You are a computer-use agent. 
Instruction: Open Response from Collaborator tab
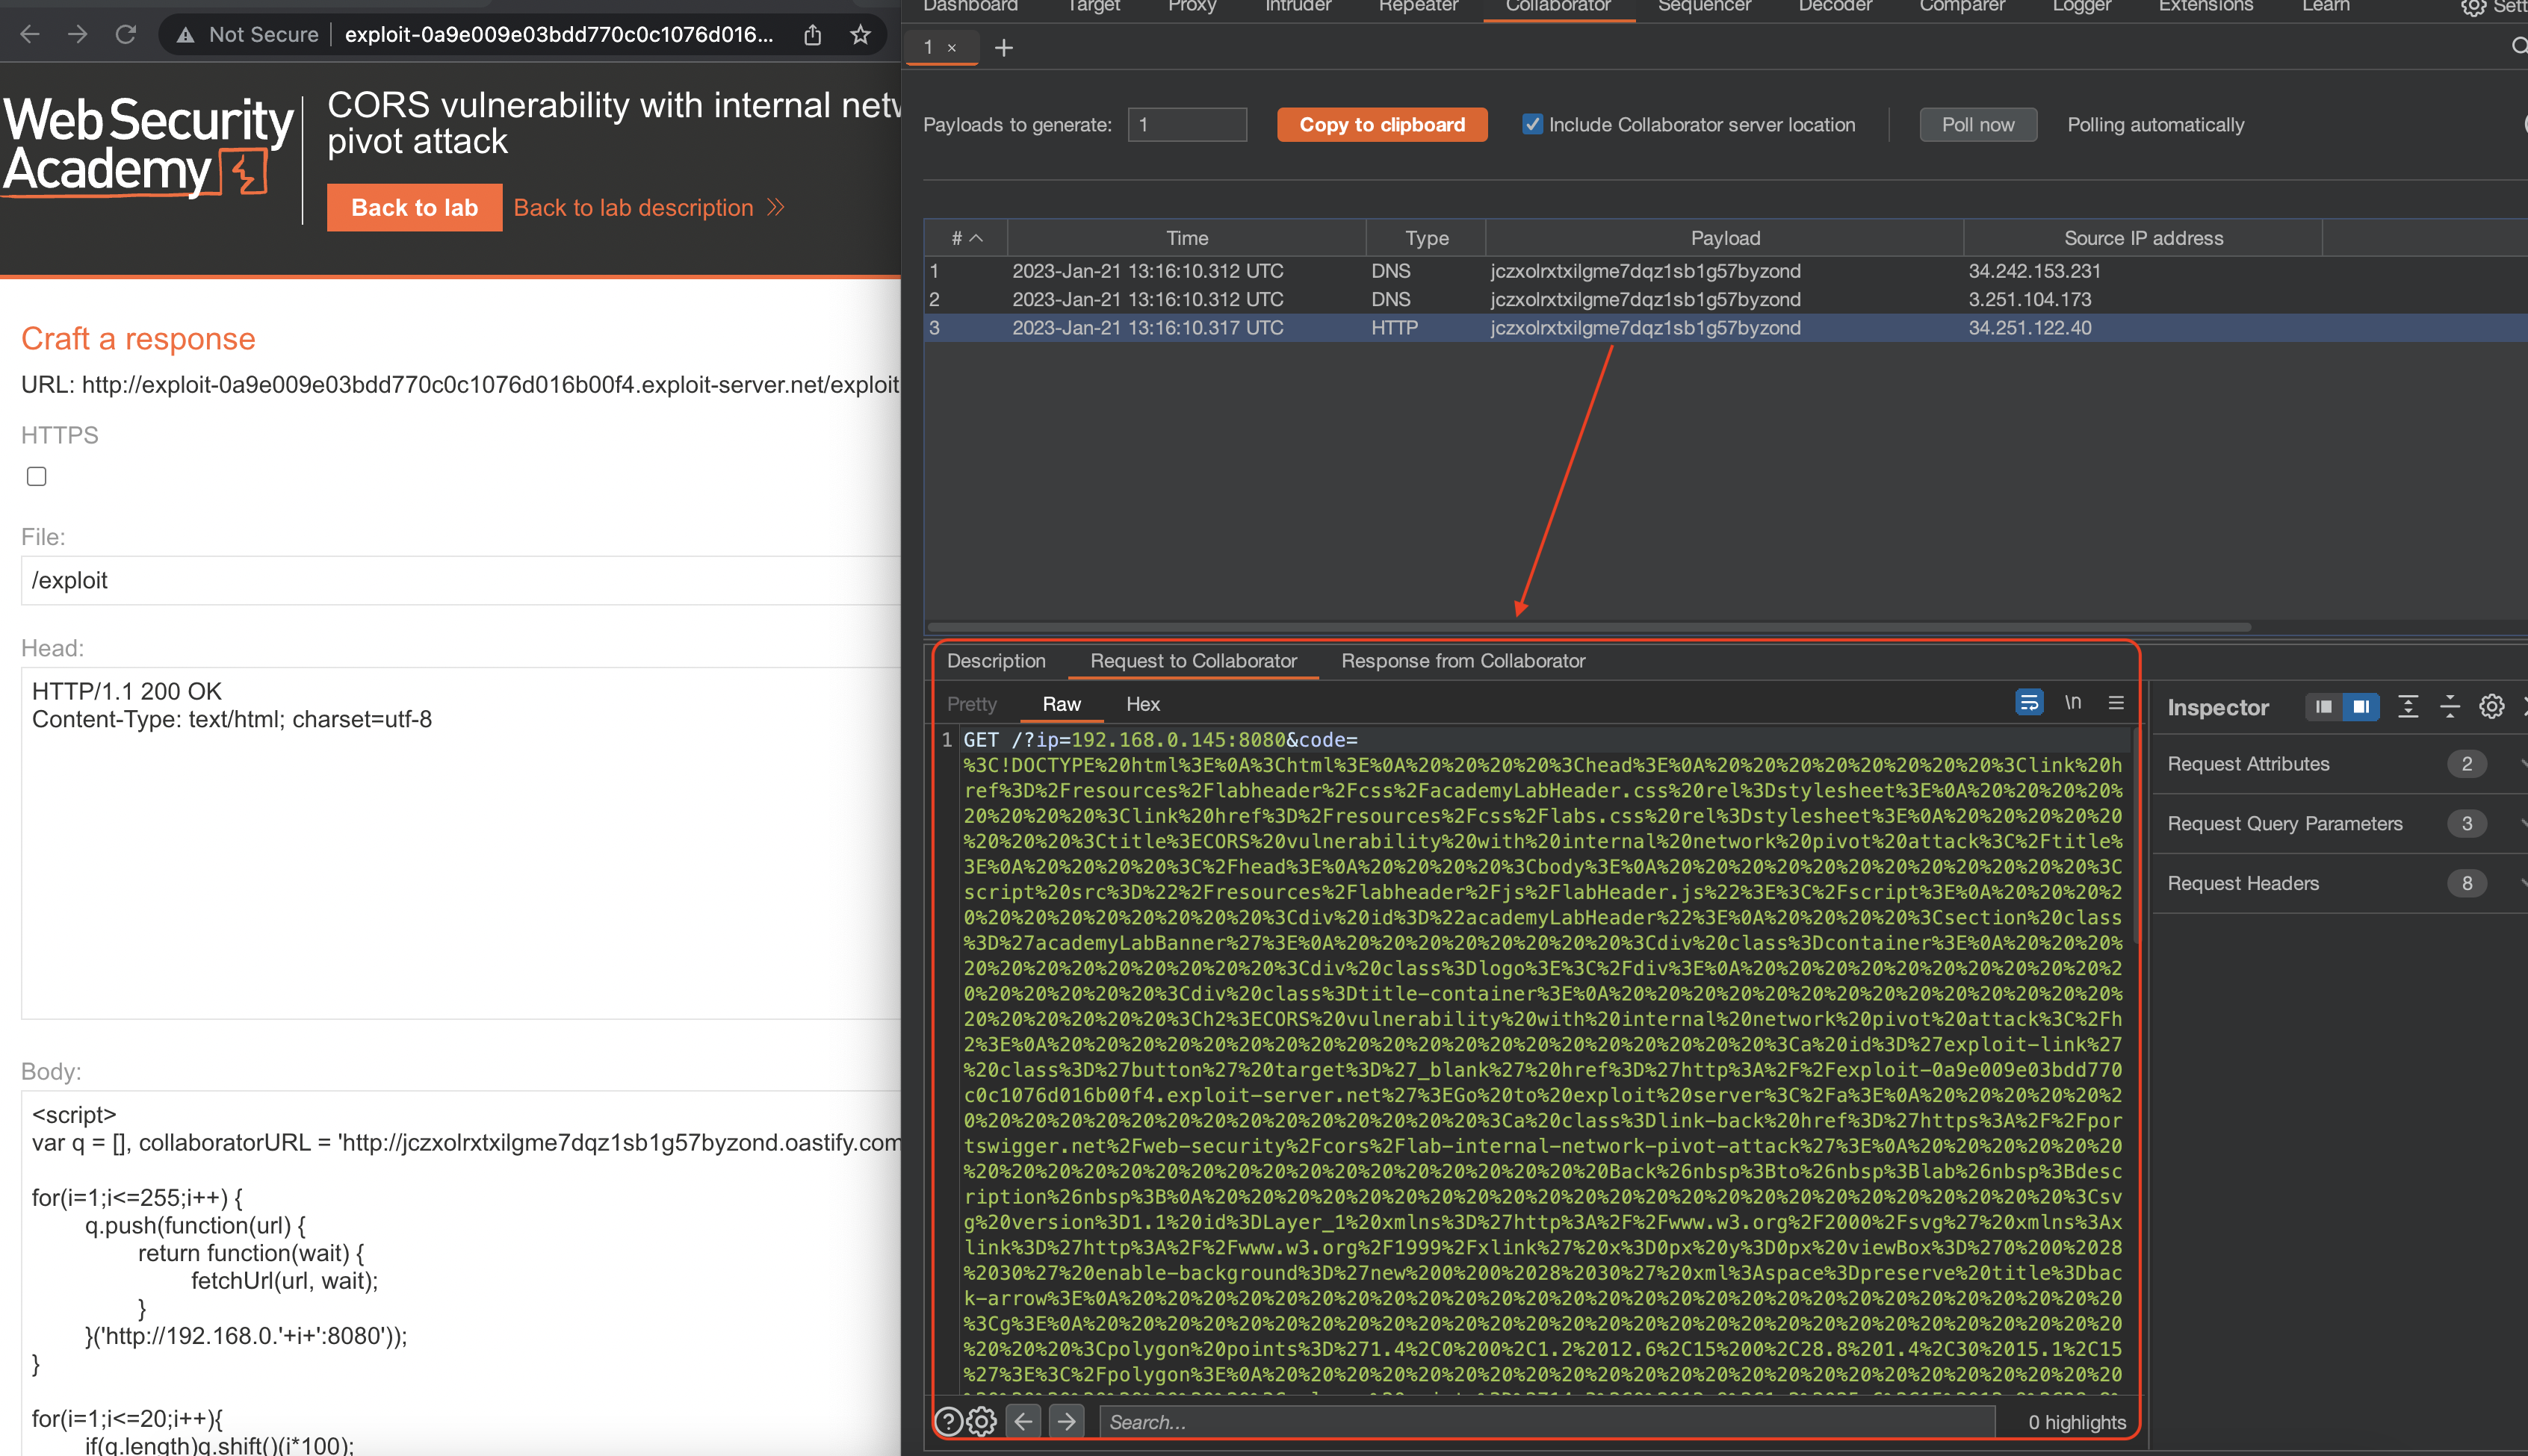pos(1463,661)
